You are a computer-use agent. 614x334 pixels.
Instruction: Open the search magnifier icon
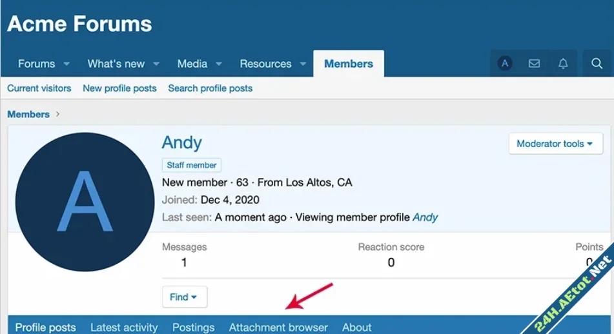coord(597,64)
